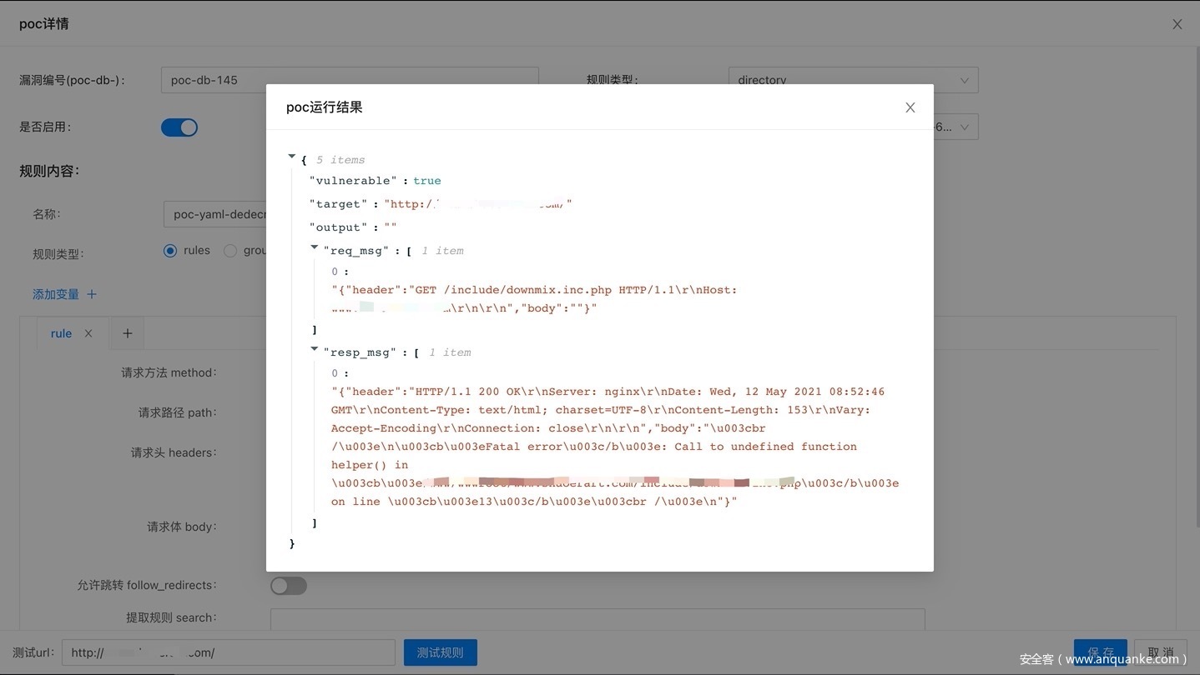Close the rule tab with X icon
Viewport: 1200px width, 675px height.
tap(88, 333)
